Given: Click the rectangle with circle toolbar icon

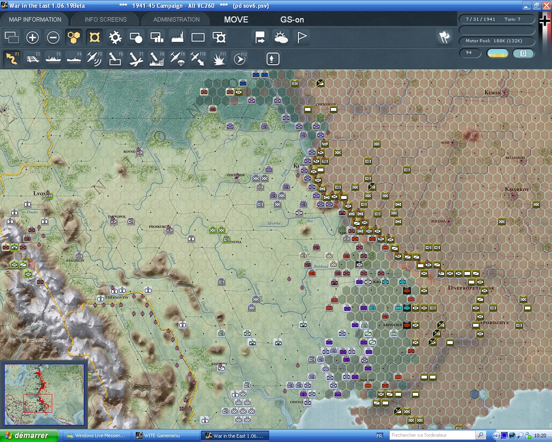Looking at the screenshot, I should pos(136,38).
